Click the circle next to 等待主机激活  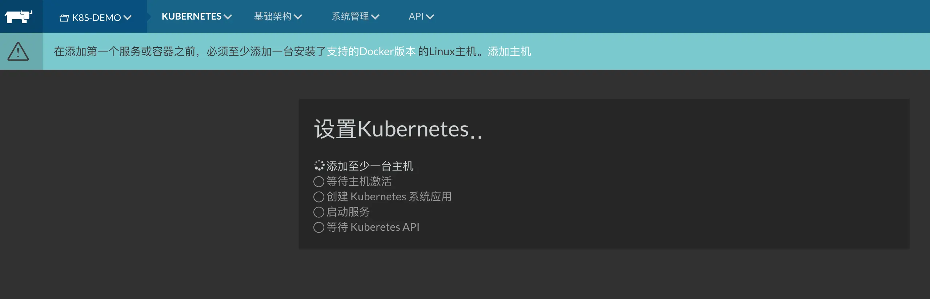click(x=319, y=181)
